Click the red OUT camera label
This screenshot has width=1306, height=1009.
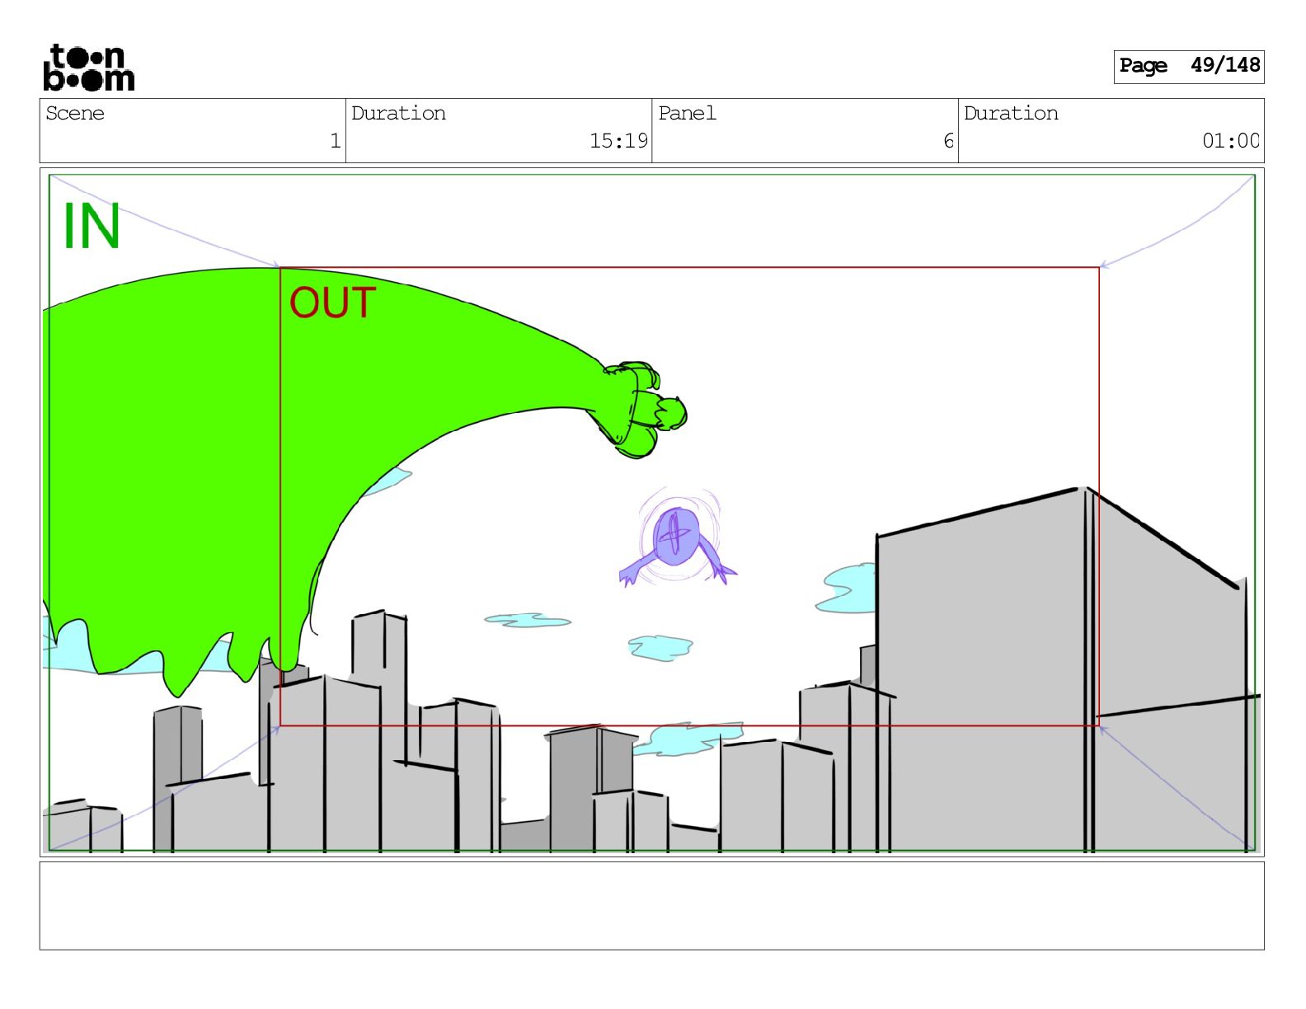(332, 303)
